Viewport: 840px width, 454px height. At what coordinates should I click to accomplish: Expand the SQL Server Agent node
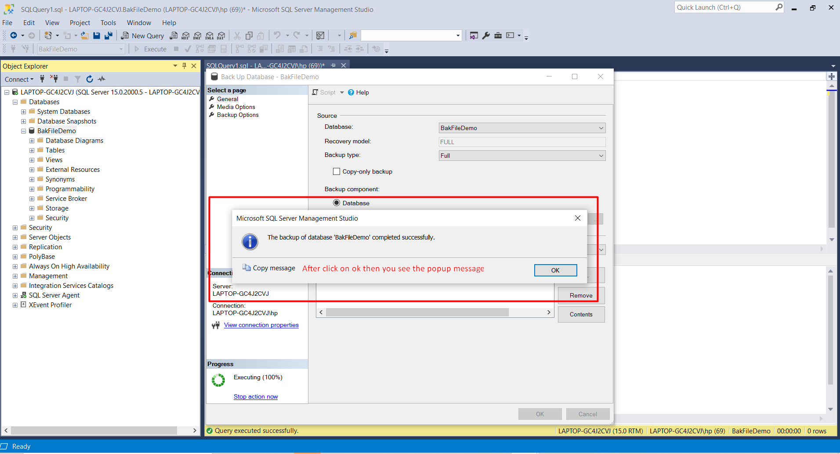coord(15,295)
